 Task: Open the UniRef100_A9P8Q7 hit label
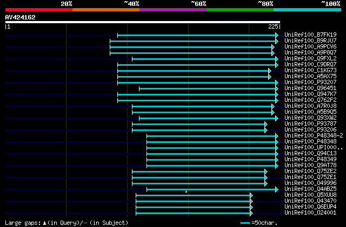click(310, 52)
